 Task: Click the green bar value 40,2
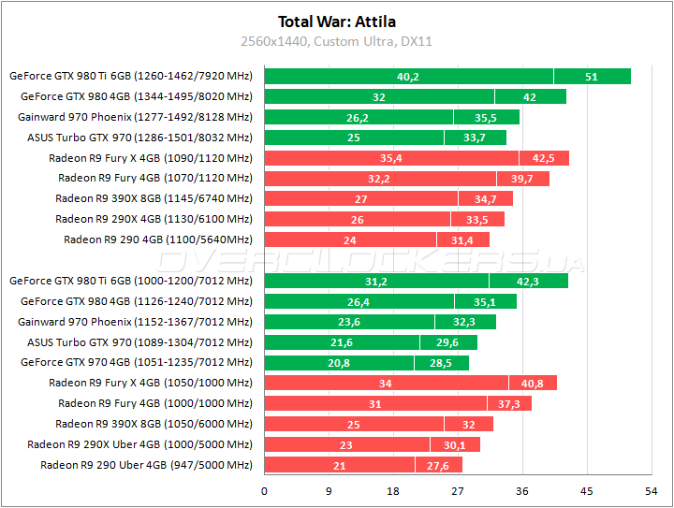point(408,77)
